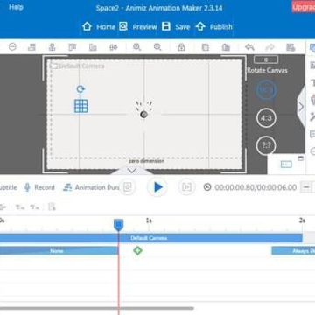Viewport: 315px width, 315px height.
Task: Click the 00:00:00.80/00:00:06.00 time display
Action: click(255, 187)
